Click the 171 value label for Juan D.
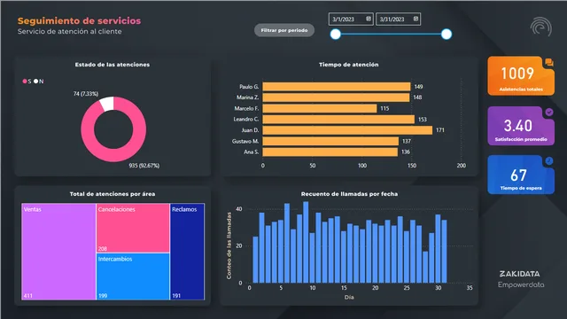567x319 pixels. pyautogui.click(x=440, y=130)
